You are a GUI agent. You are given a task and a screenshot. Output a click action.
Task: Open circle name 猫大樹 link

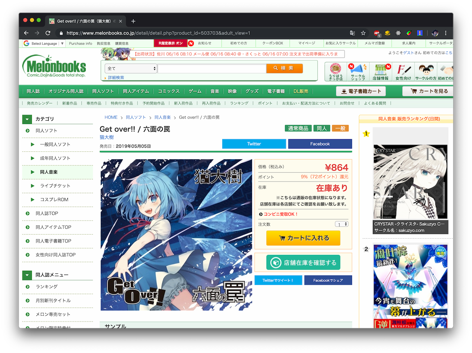tap(107, 137)
